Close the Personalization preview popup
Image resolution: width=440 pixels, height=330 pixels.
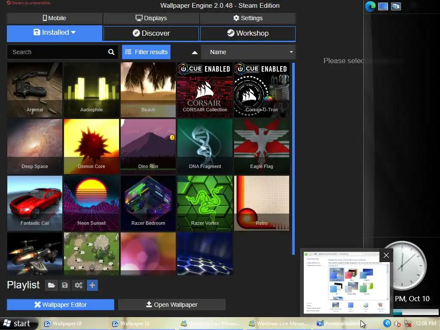pyautogui.click(x=386, y=255)
